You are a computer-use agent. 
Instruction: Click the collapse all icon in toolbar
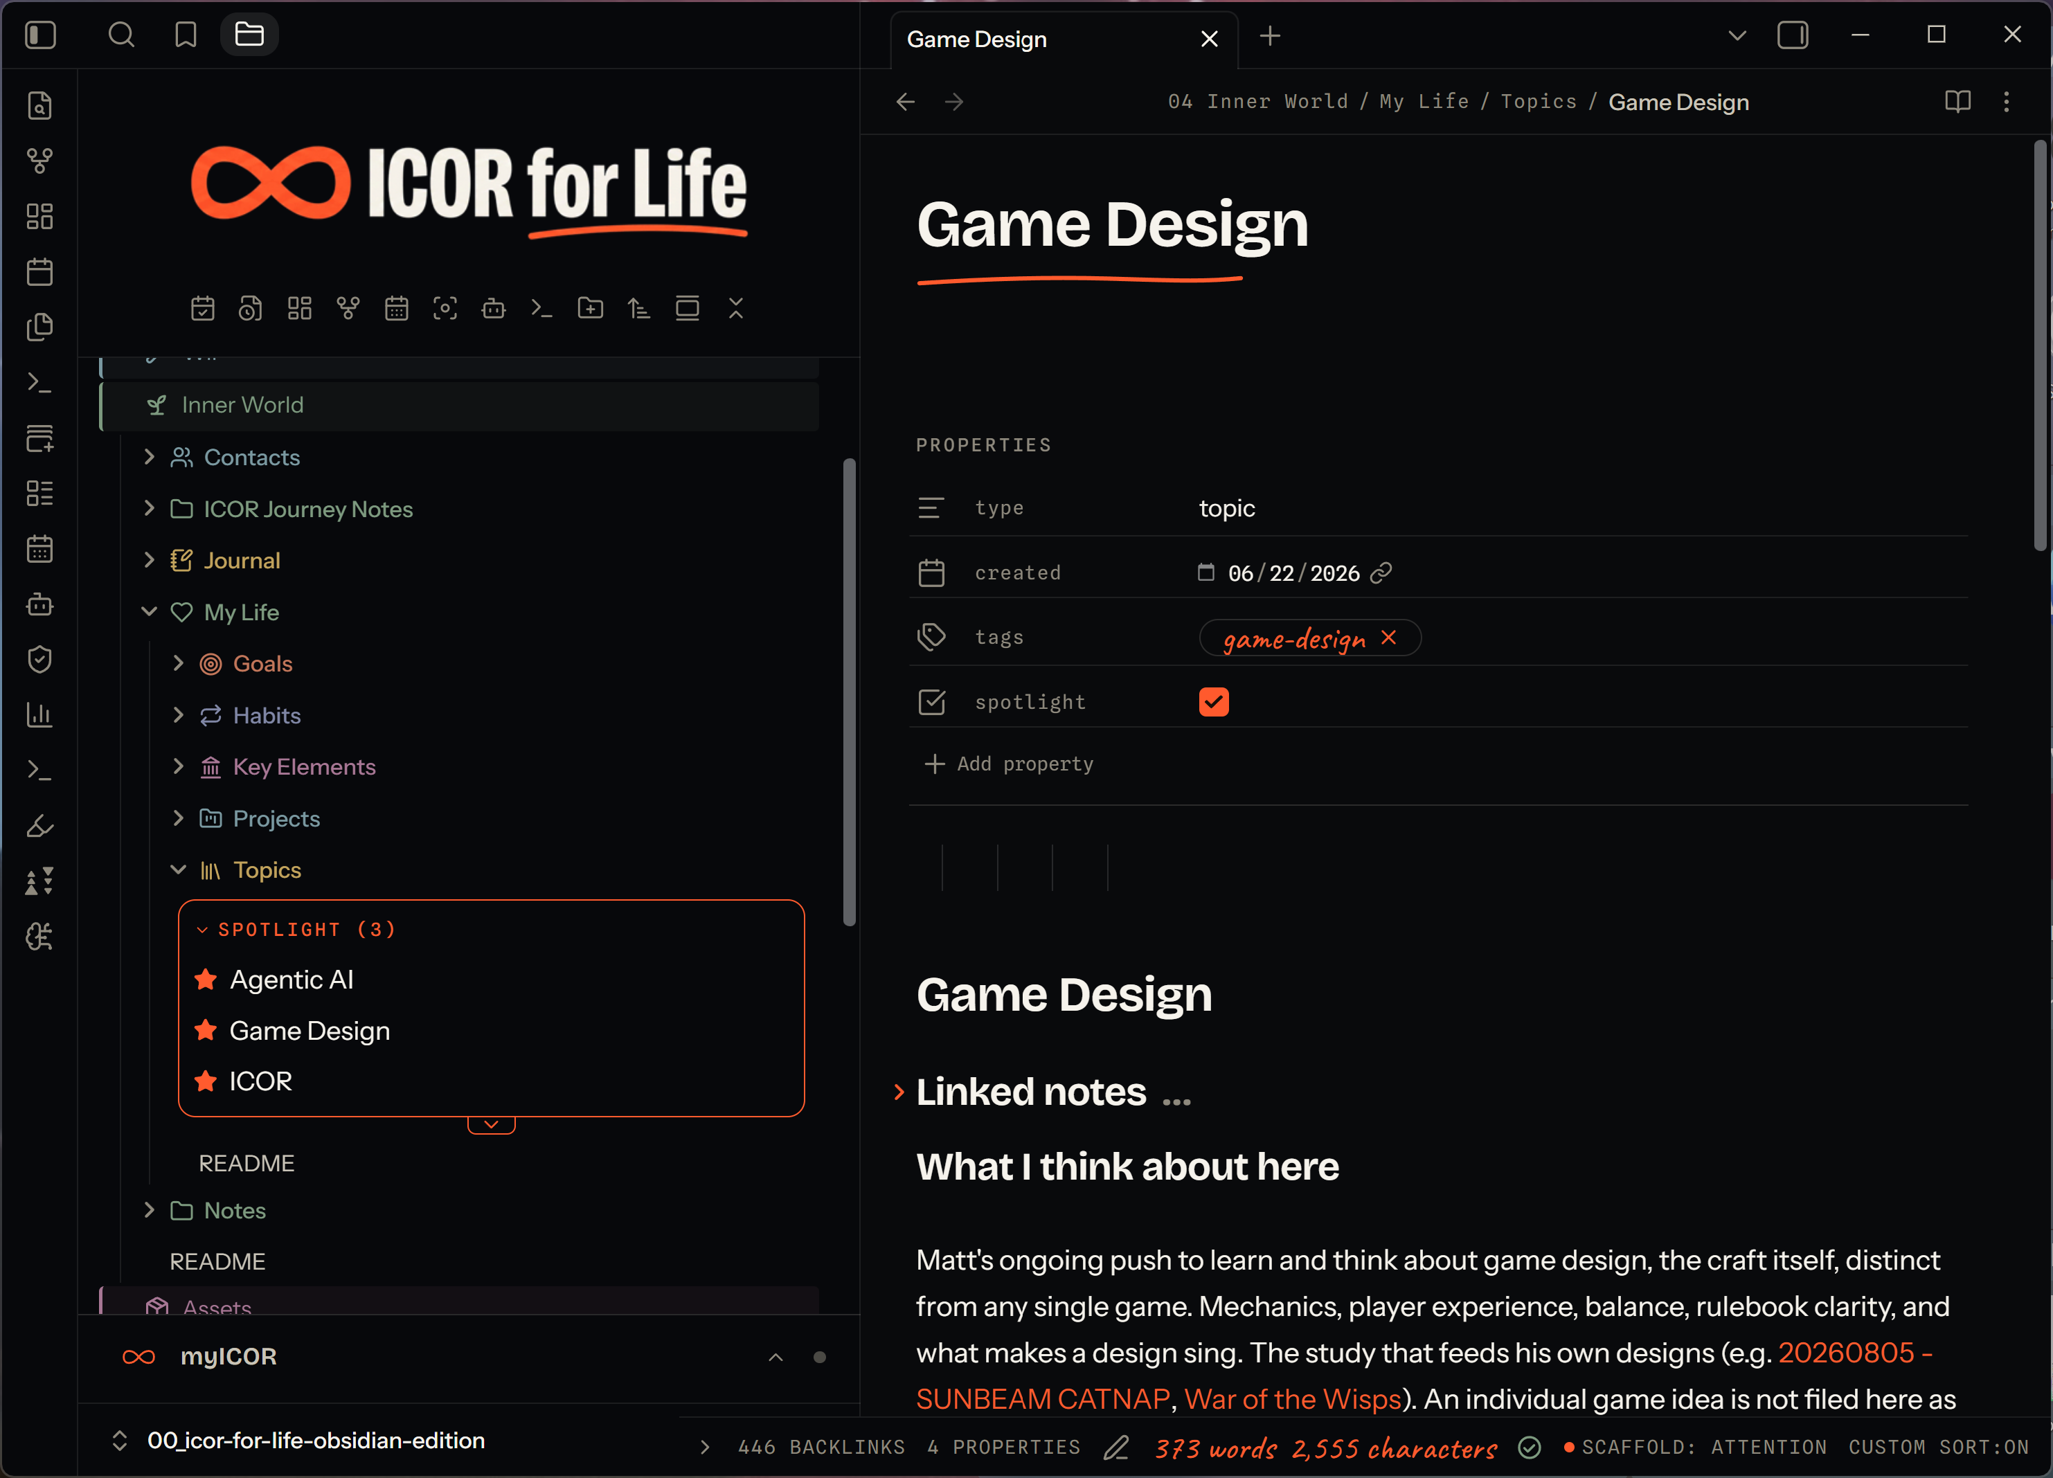(736, 309)
